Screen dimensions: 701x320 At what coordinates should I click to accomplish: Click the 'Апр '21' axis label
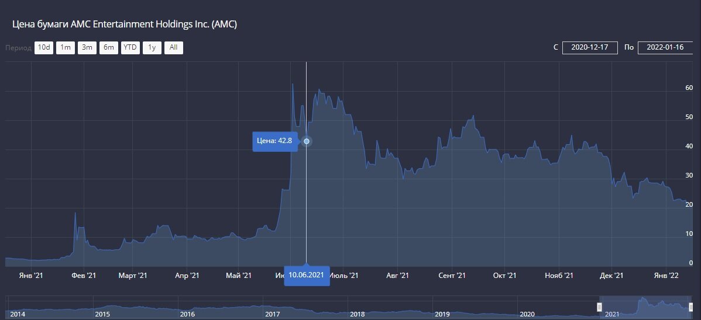[x=187, y=276]
